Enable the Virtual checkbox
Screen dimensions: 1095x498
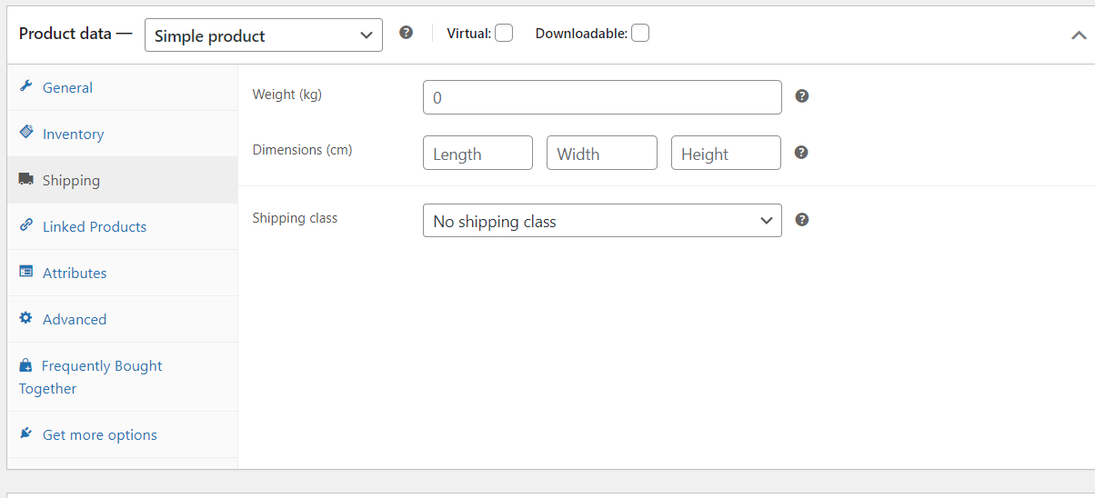click(x=504, y=34)
